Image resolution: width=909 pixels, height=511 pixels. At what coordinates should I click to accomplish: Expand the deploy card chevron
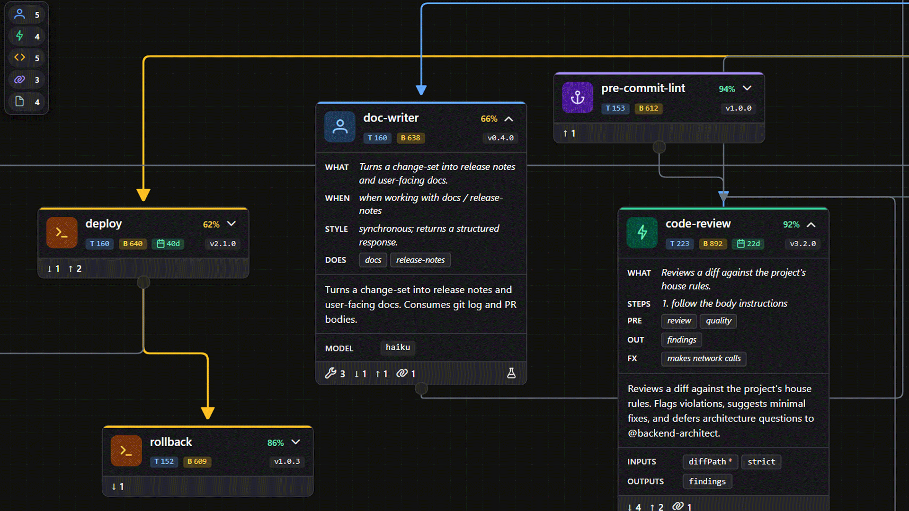click(232, 224)
